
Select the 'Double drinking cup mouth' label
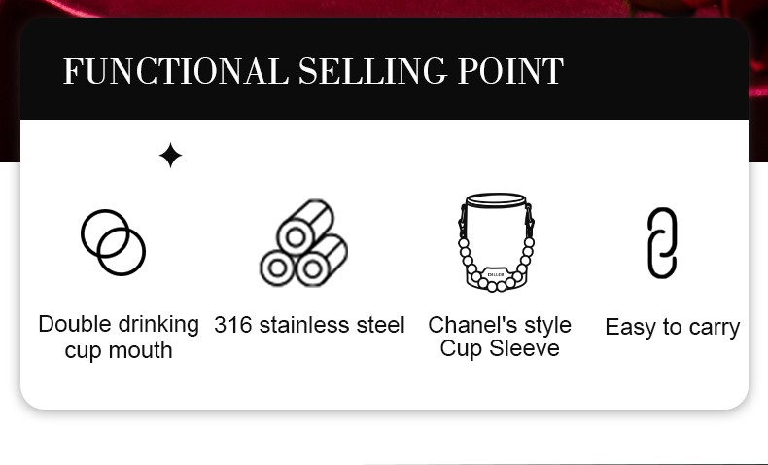point(119,338)
